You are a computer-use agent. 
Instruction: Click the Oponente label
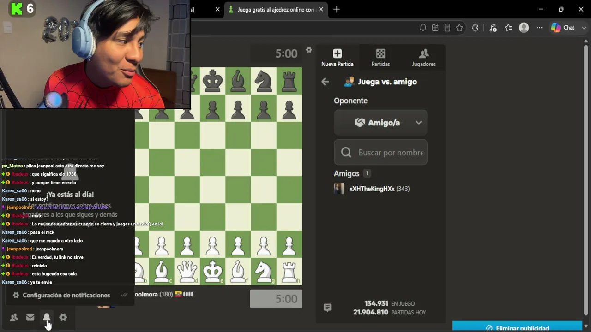click(x=350, y=101)
